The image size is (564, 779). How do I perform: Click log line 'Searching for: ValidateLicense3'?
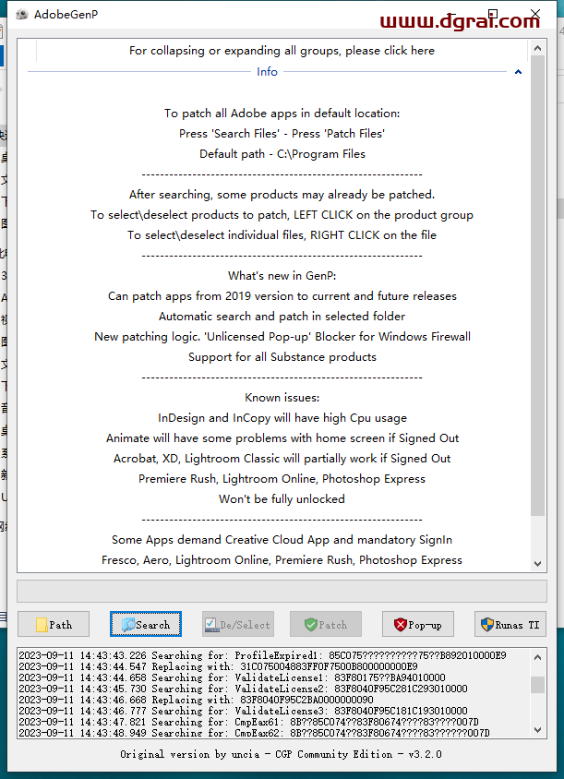pos(243,711)
